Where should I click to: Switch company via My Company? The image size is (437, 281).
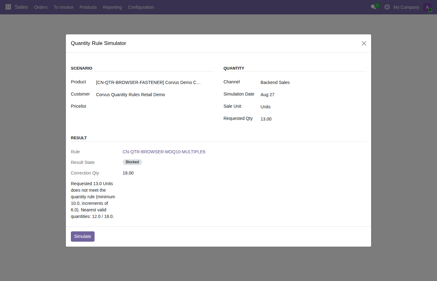pyautogui.click(x=406, y=7)
